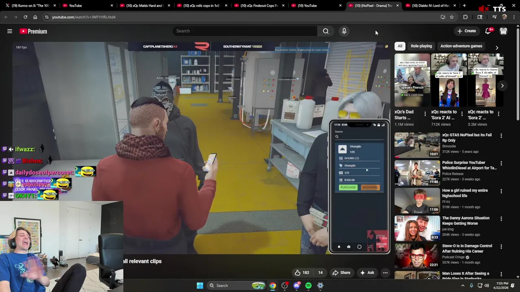
Task: Open options for xQc GTA5 NoPixel video
Action: tap(501, 136)
